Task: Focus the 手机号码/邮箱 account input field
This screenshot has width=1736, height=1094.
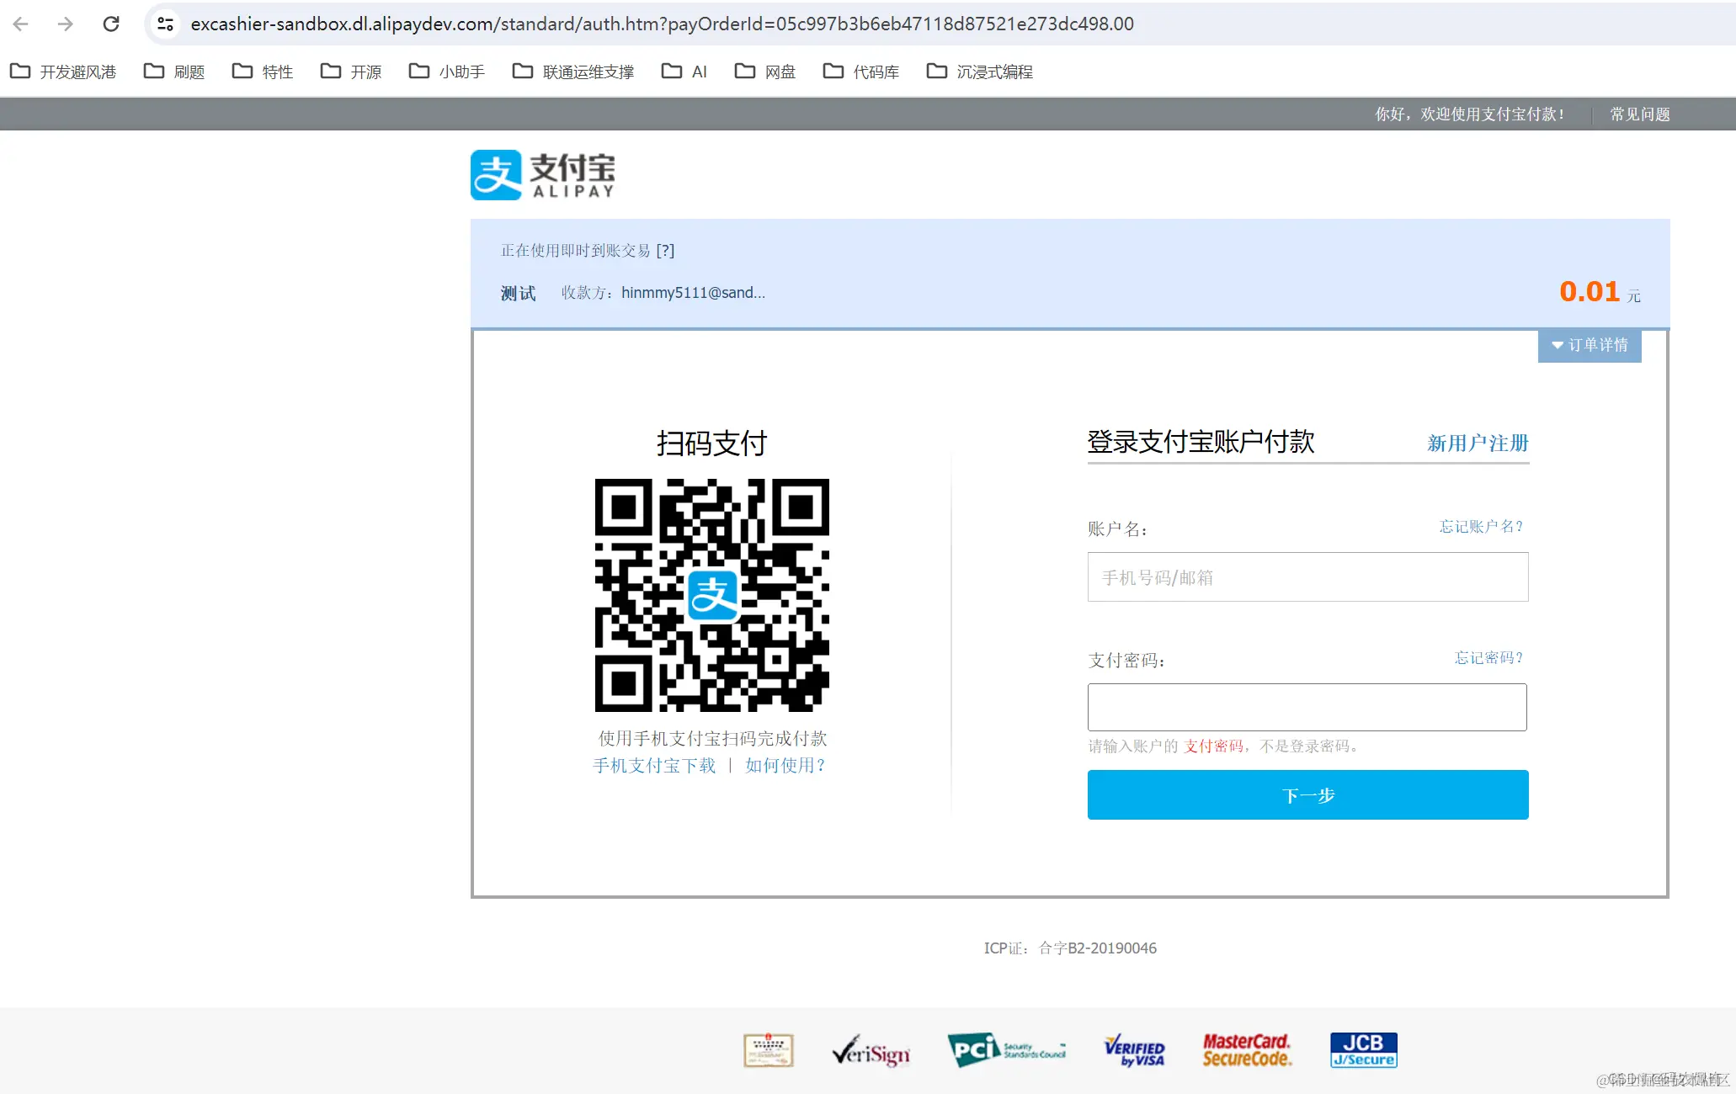Action: click(1307, 577)
